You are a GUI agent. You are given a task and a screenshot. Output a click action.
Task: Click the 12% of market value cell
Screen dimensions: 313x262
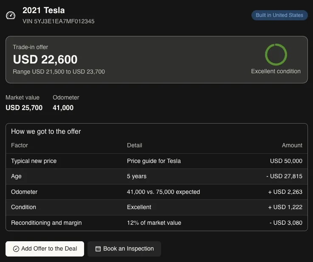click(154, 223)
